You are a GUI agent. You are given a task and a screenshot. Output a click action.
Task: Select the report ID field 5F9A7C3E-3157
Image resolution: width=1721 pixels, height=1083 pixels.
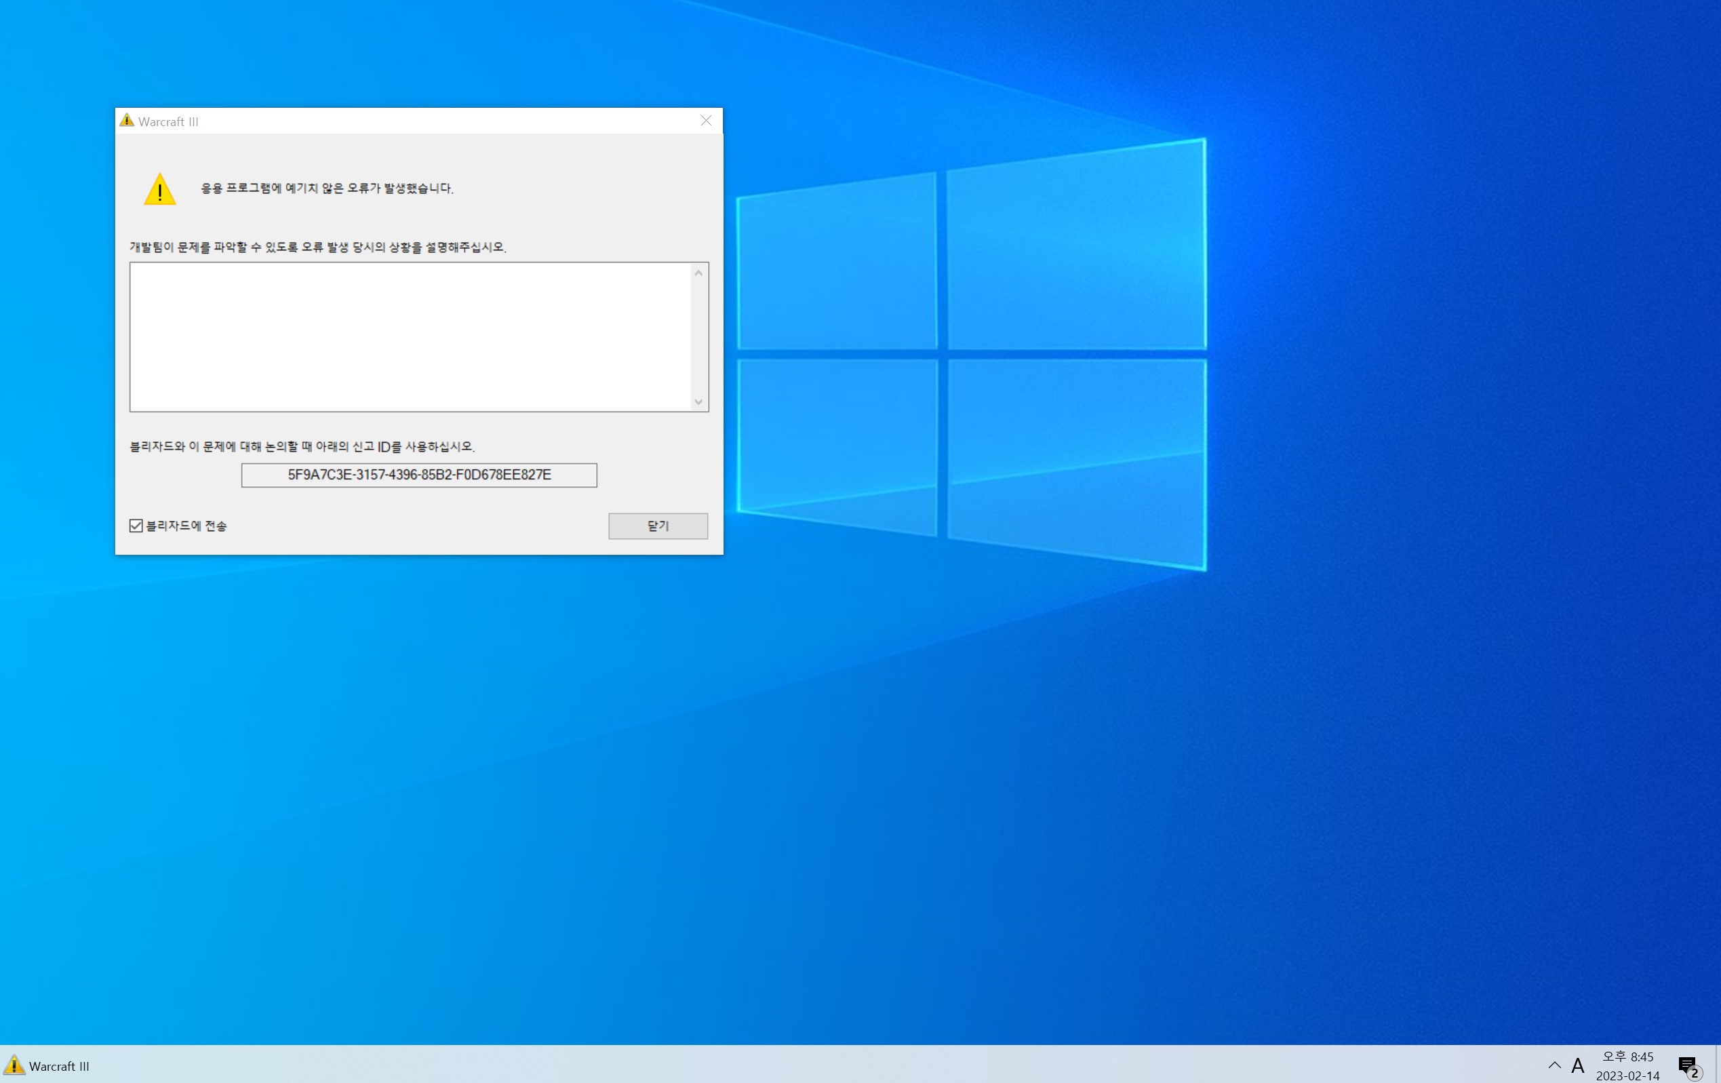pos(419,475)
